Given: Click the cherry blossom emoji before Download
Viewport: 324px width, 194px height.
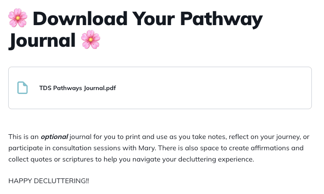Looking at the screenshot, I should tap(18, 18).
